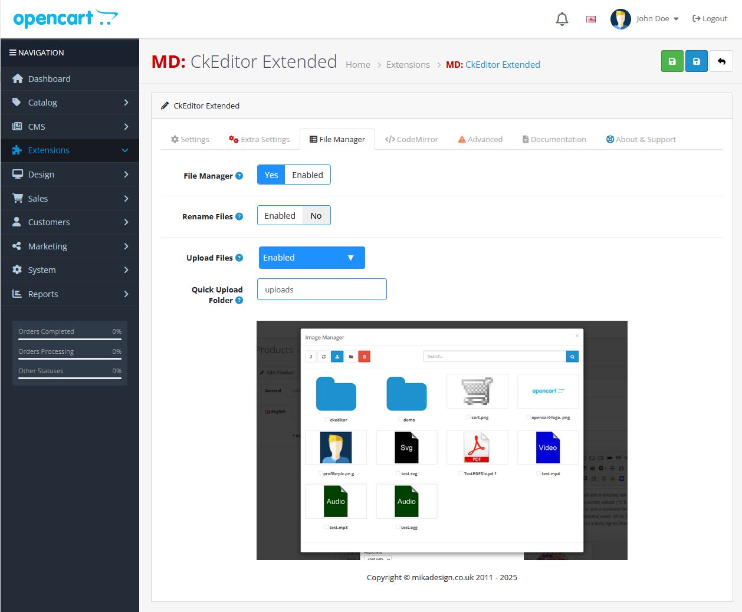The image size is (742, 612).
Task: Toggle the Rename Files Enabled/No switch
Action: point(294,215)
